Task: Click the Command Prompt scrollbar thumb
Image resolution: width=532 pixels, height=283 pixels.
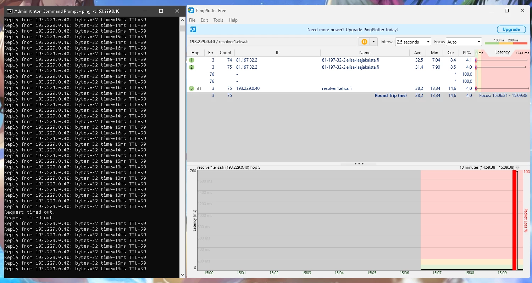Action: [x=183, y=28]
